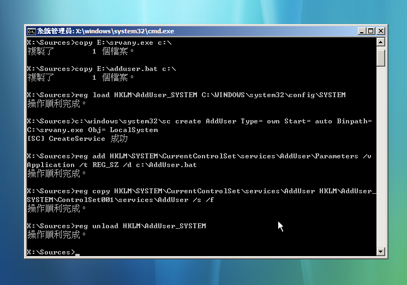407x285 pixels.
Task: Click the '操作順利完成' output below reg unload
Action: point(56,235)
